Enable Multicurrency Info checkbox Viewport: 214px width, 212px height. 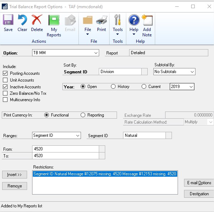(5, 100)
